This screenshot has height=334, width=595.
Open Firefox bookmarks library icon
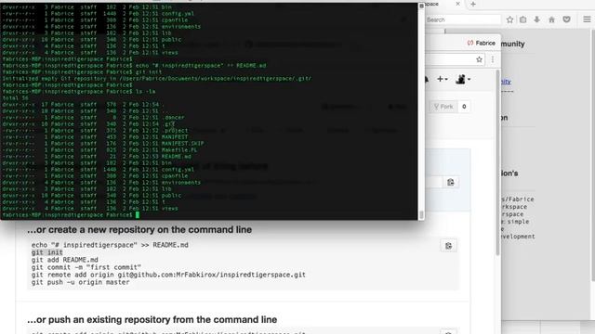(522, 19)
